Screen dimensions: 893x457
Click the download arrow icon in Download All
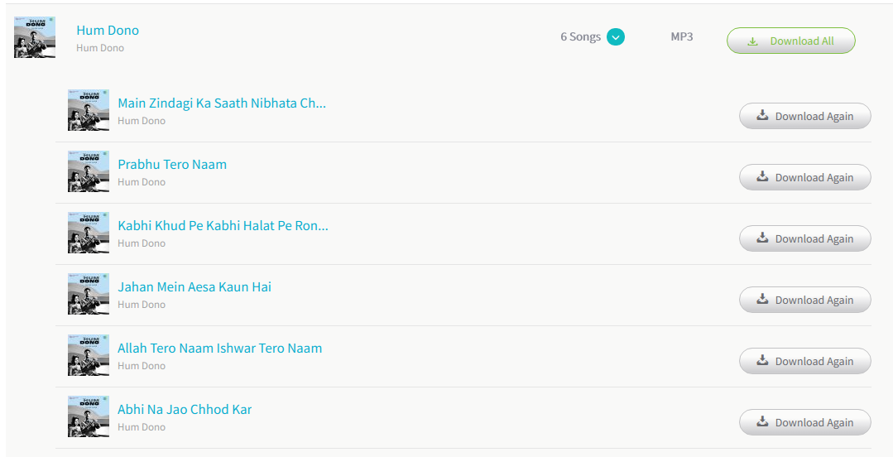click(752, 41)
